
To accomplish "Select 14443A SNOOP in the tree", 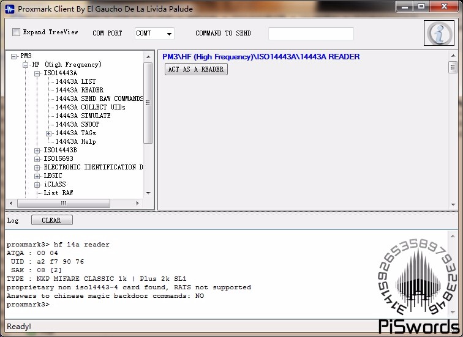I will pyautogui.click(x=77, y=124).
